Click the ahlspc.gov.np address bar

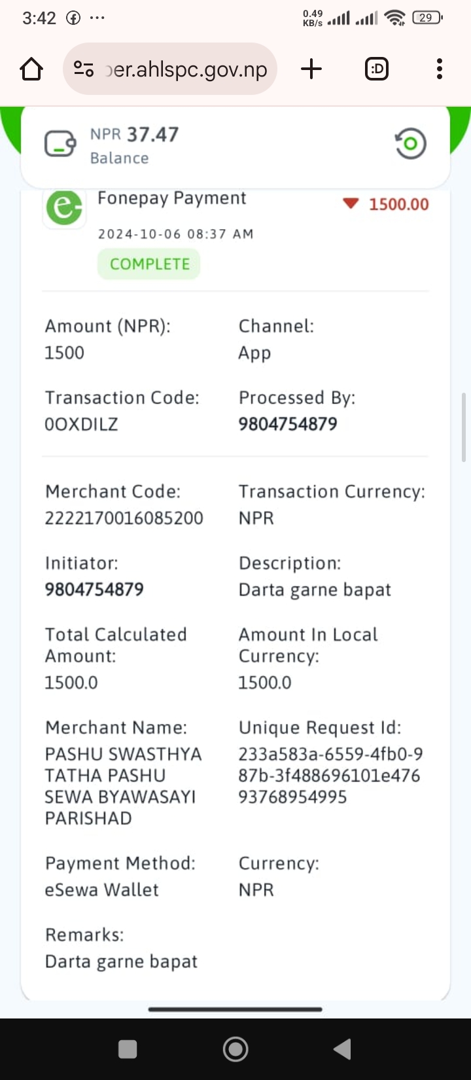pyautogui.click(x=170, y=69)
